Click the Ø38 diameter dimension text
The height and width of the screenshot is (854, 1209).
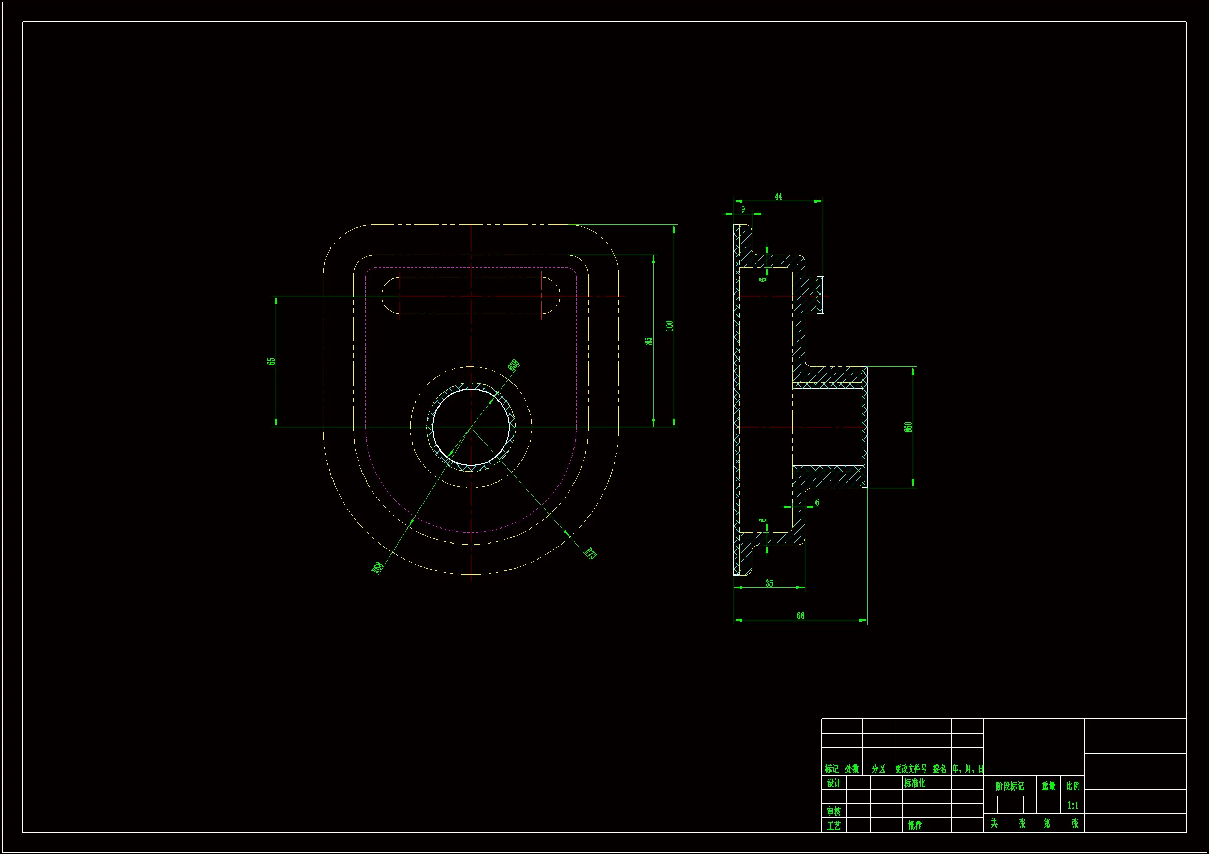click(513, 365)
